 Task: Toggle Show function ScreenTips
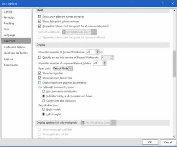(40, 78)
